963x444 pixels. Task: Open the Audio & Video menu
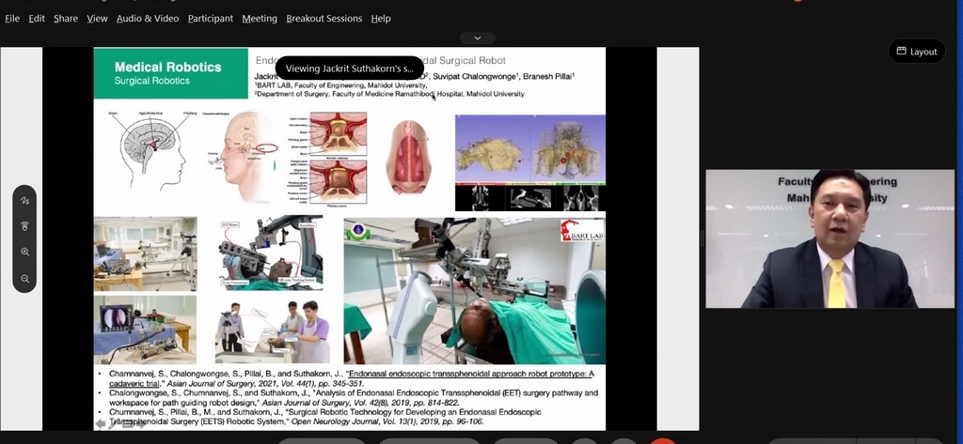coord(148,19)
